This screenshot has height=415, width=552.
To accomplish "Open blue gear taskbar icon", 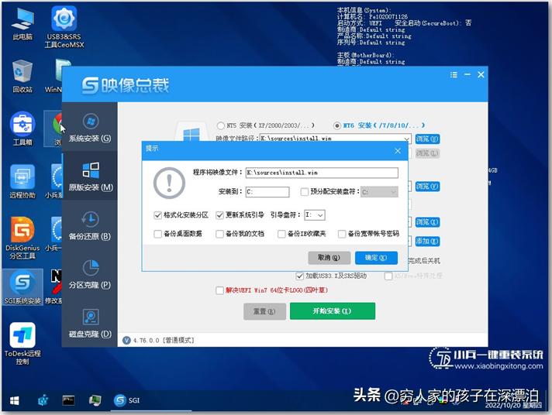I will [x=43, y=400].
